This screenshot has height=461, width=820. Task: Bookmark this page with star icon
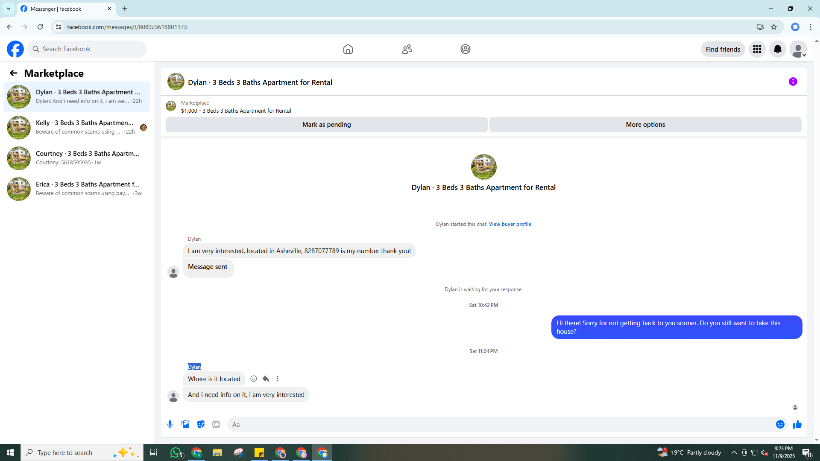point(774,27)
